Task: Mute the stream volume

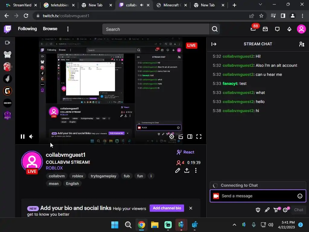Action: [31, 137]
